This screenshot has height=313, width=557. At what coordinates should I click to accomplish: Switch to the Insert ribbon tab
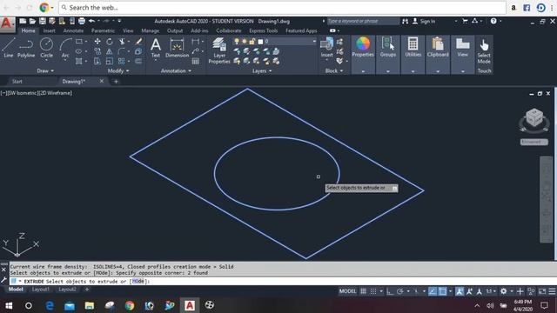click(49, 31)
